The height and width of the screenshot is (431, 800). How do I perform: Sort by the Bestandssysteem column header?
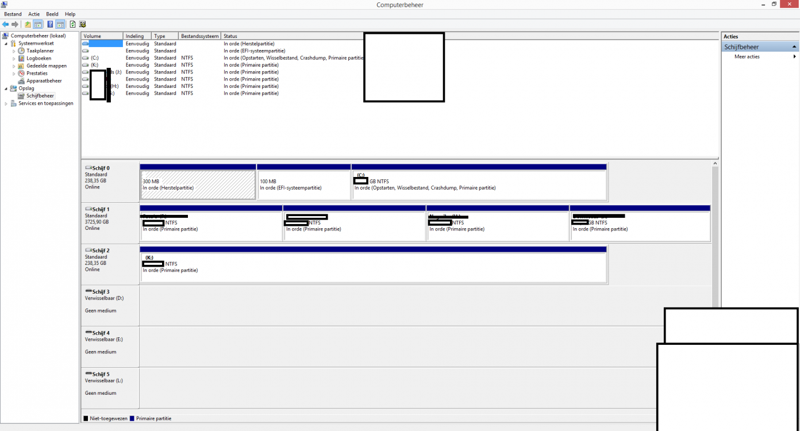199,36
